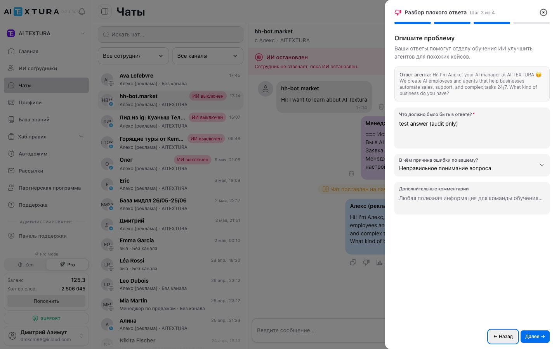Click the Emma García chat avatar
Screen dimensions: 559x349
click(107, 244)
